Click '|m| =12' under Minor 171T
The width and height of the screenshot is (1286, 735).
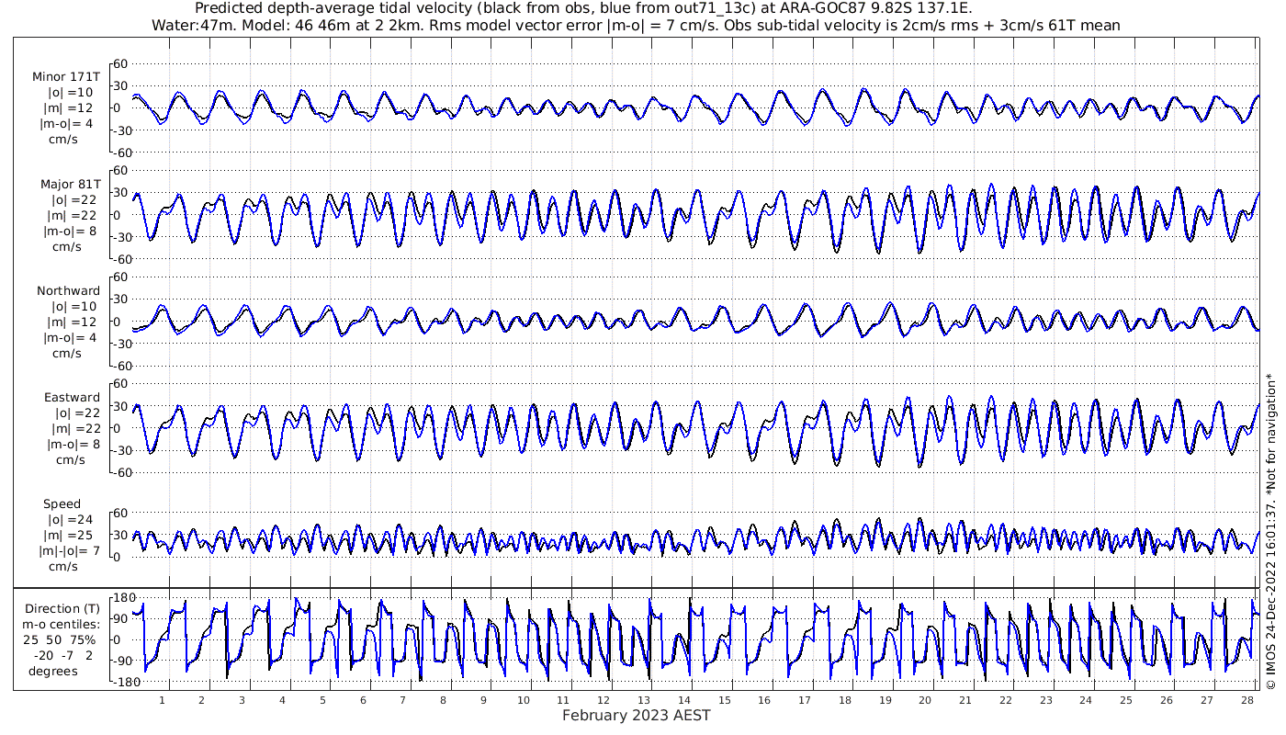[71, 107]
